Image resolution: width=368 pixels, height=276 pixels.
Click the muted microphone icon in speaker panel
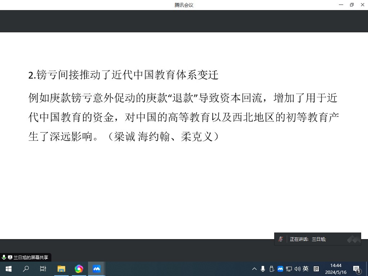281,239
